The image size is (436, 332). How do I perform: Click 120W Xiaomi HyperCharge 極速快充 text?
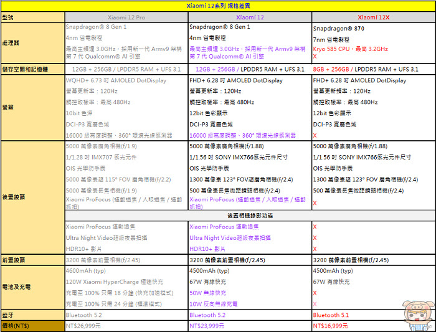115,282
